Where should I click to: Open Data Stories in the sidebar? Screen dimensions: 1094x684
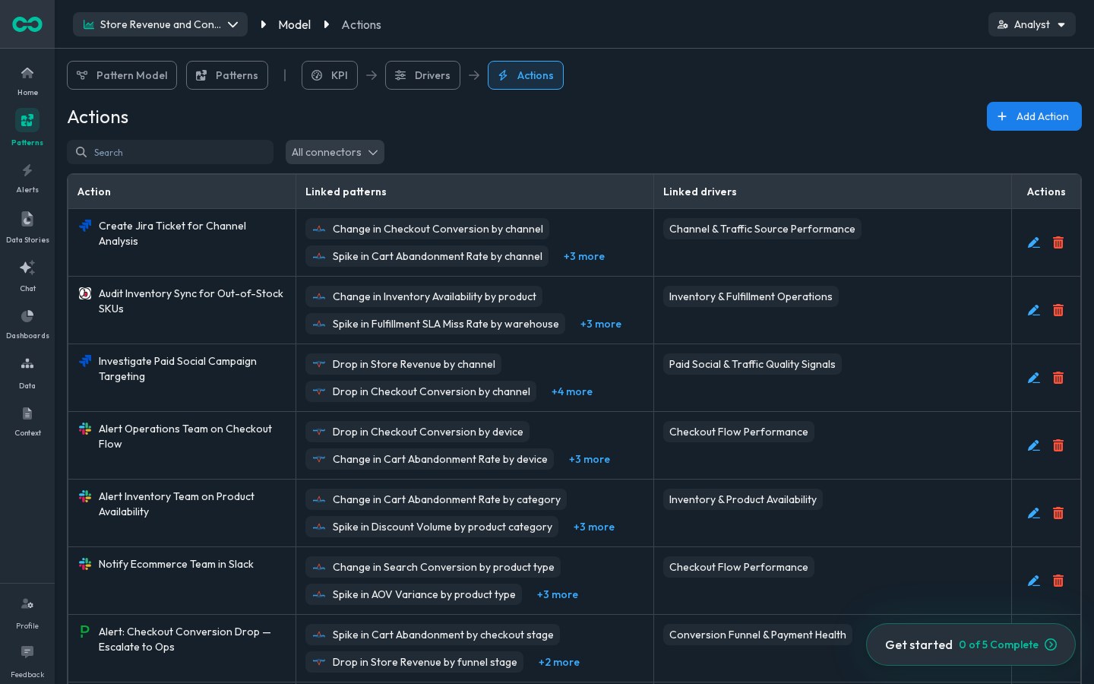[x=27, y=227]
